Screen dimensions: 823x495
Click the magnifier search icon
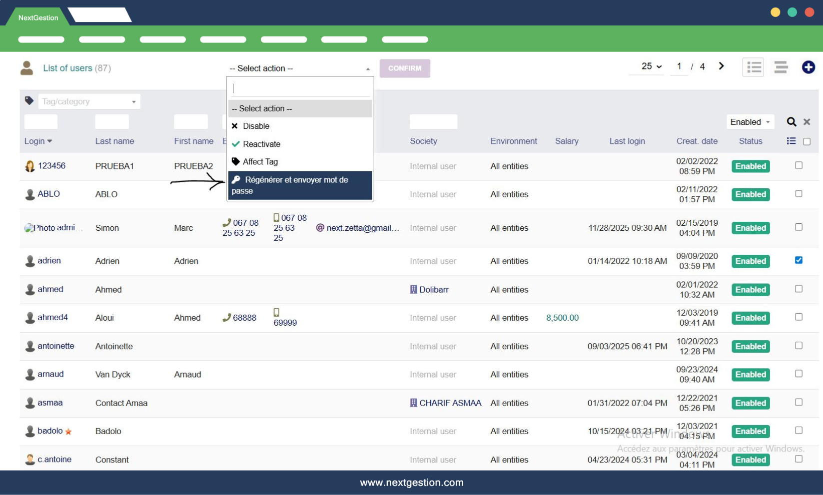[791, 122]
